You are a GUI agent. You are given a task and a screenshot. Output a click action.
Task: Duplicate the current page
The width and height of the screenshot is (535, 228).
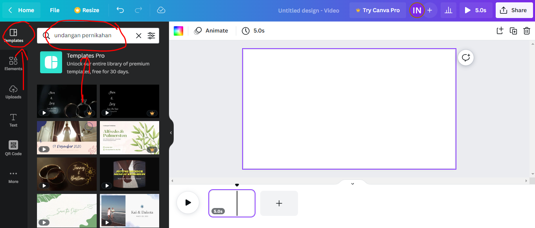pos(513,31)
